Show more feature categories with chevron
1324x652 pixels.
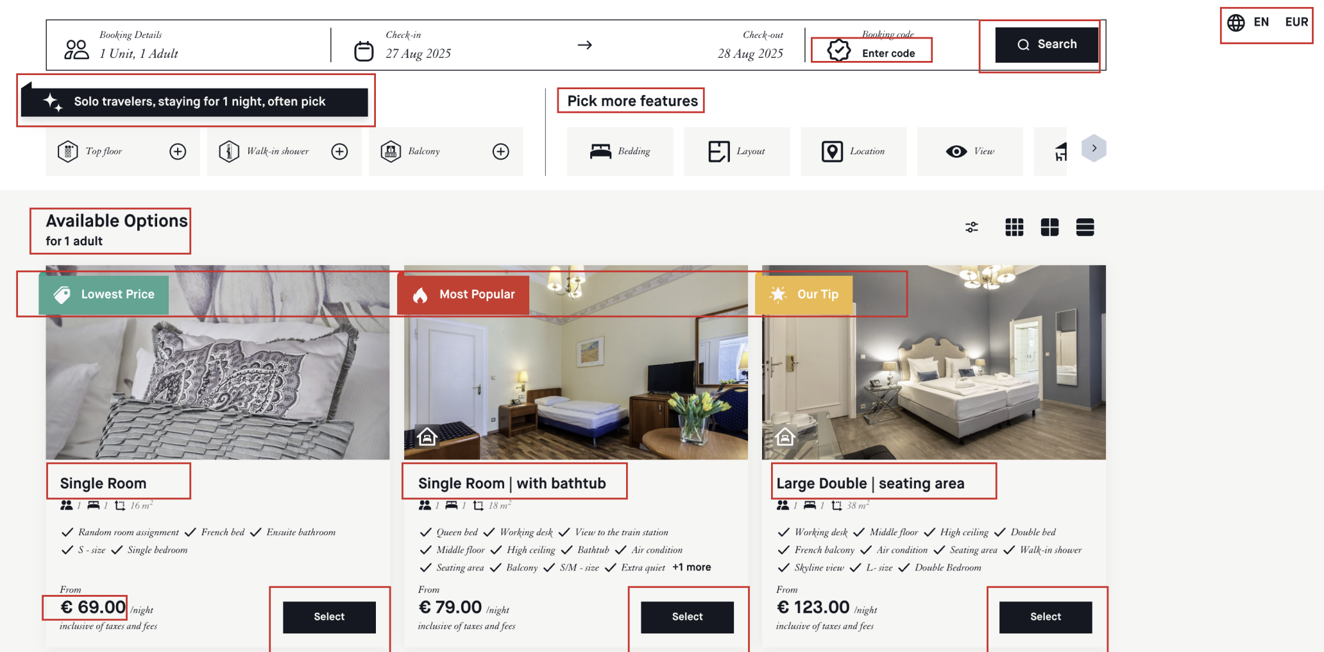click(x=1094, y=148)
